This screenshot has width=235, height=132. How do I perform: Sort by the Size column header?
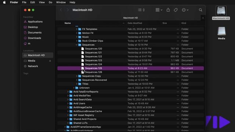point(164,23)
